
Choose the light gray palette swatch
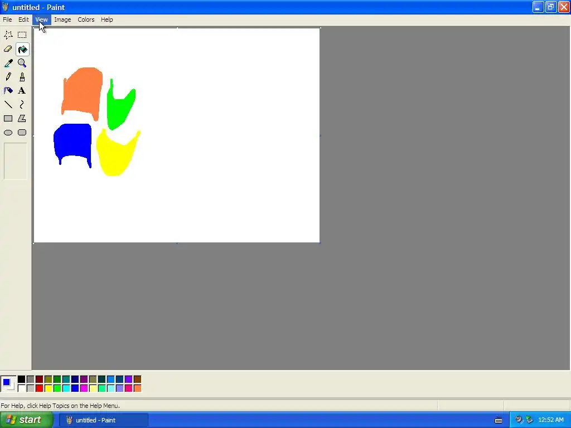(30, 388)
